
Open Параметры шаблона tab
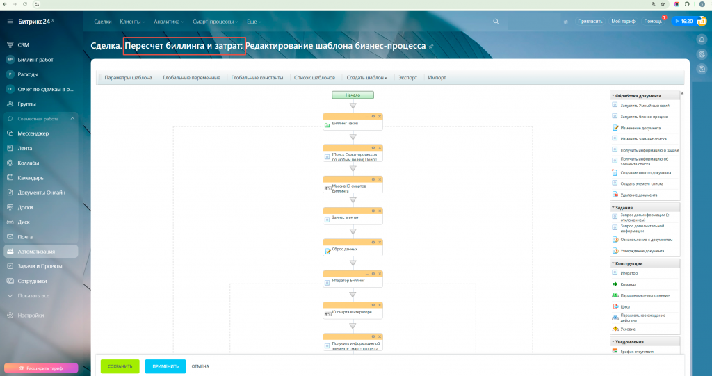pyautogui.click(x=128, y=78)
